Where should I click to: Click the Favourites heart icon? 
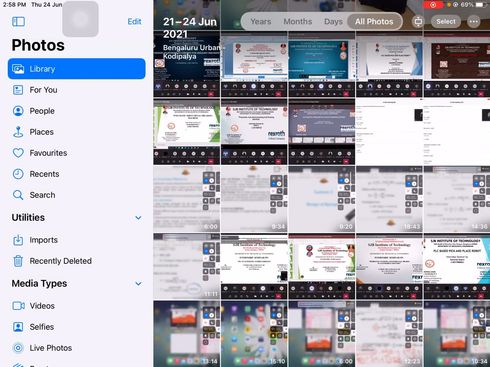18,153
